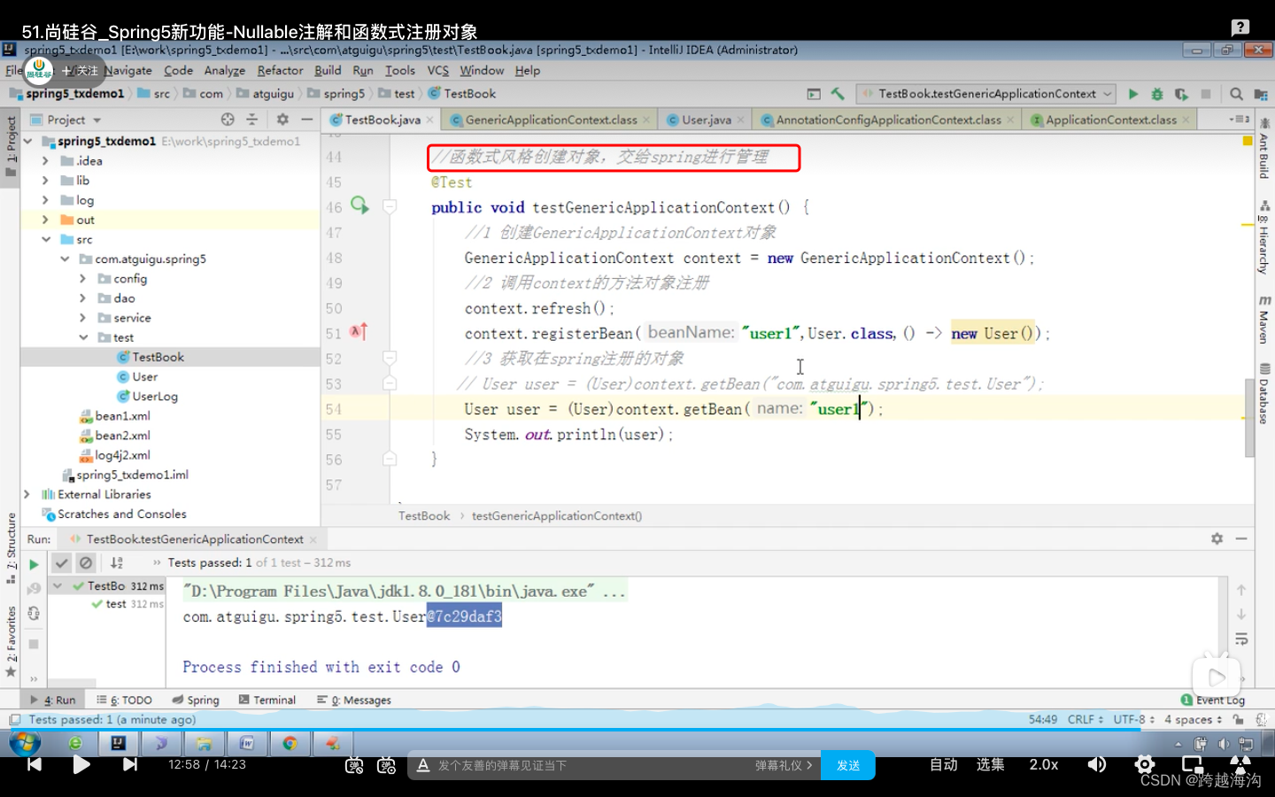This screenshot has height=797, width=1275.
Task: Locate current file target icon in Project panel
Action: coord(228,120)
